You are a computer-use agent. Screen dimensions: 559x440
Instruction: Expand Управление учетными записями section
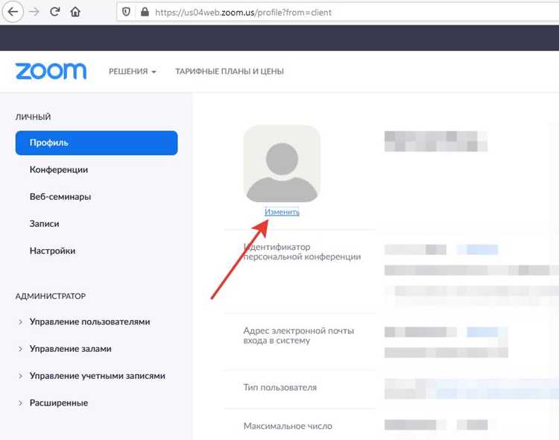pyautogui.click(x=98, y=376)
